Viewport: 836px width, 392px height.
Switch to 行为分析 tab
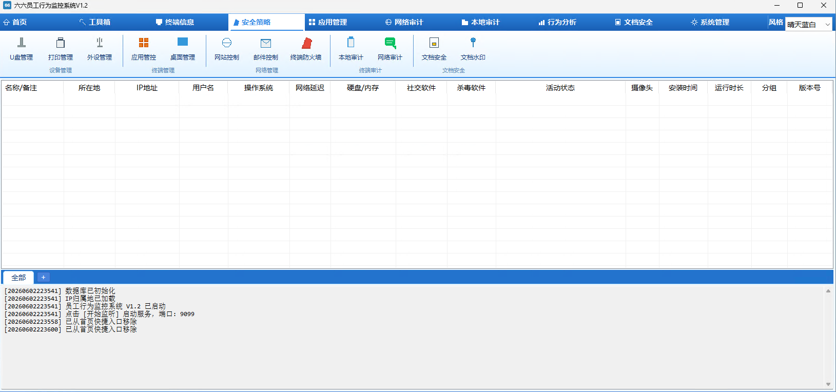coord(557,22)
